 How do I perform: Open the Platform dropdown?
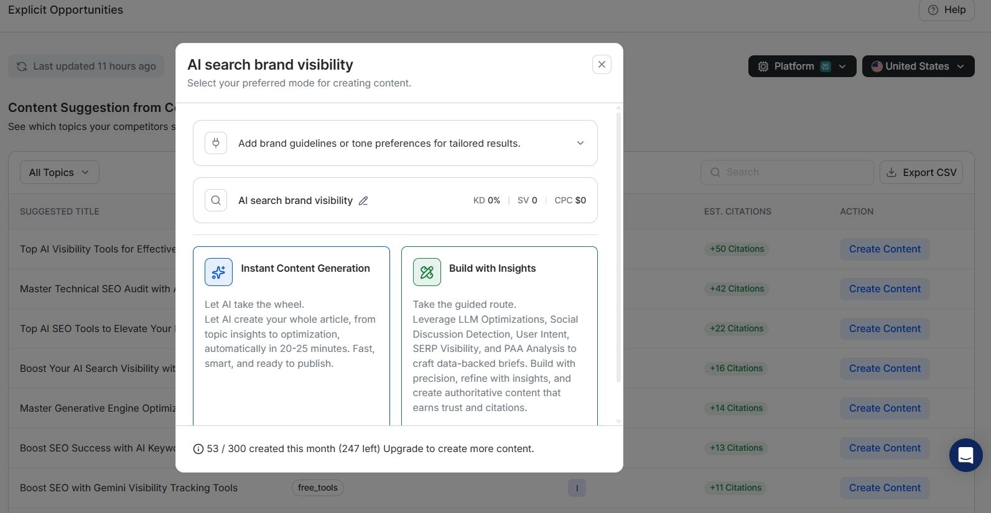point(801,67)
